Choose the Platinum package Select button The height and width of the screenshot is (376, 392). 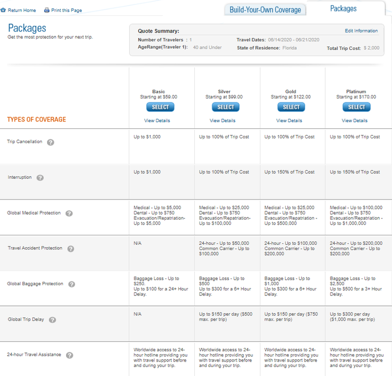pos(357,107)
